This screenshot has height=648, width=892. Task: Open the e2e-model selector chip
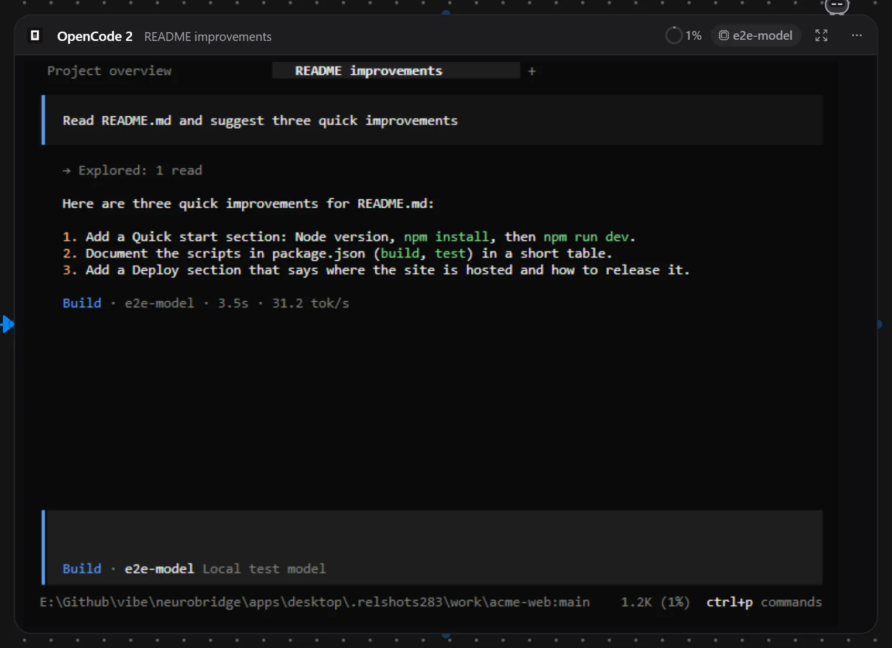pyautogui.click(x=756, y=36)
